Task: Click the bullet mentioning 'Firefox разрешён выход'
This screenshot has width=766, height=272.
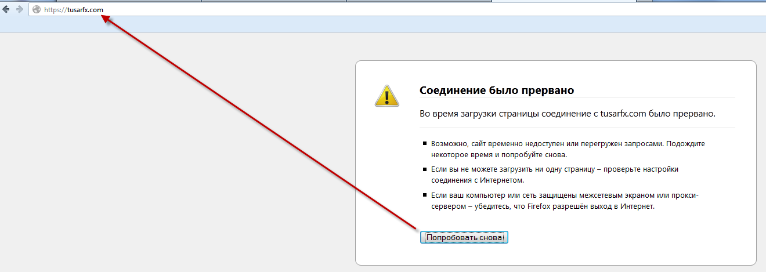Action: (564, 201)
